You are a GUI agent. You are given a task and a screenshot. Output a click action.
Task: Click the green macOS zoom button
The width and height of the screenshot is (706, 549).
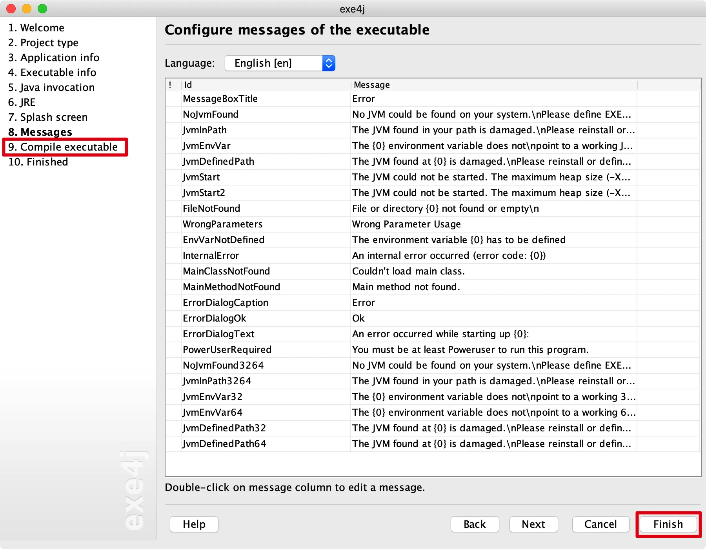pyautogui.click(x=42, y=9)
